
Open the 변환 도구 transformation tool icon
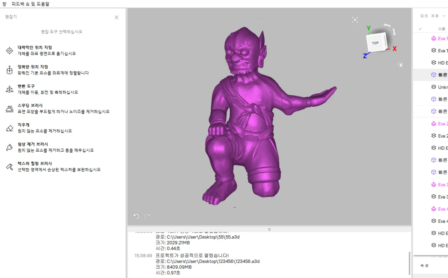pos(9,89)
